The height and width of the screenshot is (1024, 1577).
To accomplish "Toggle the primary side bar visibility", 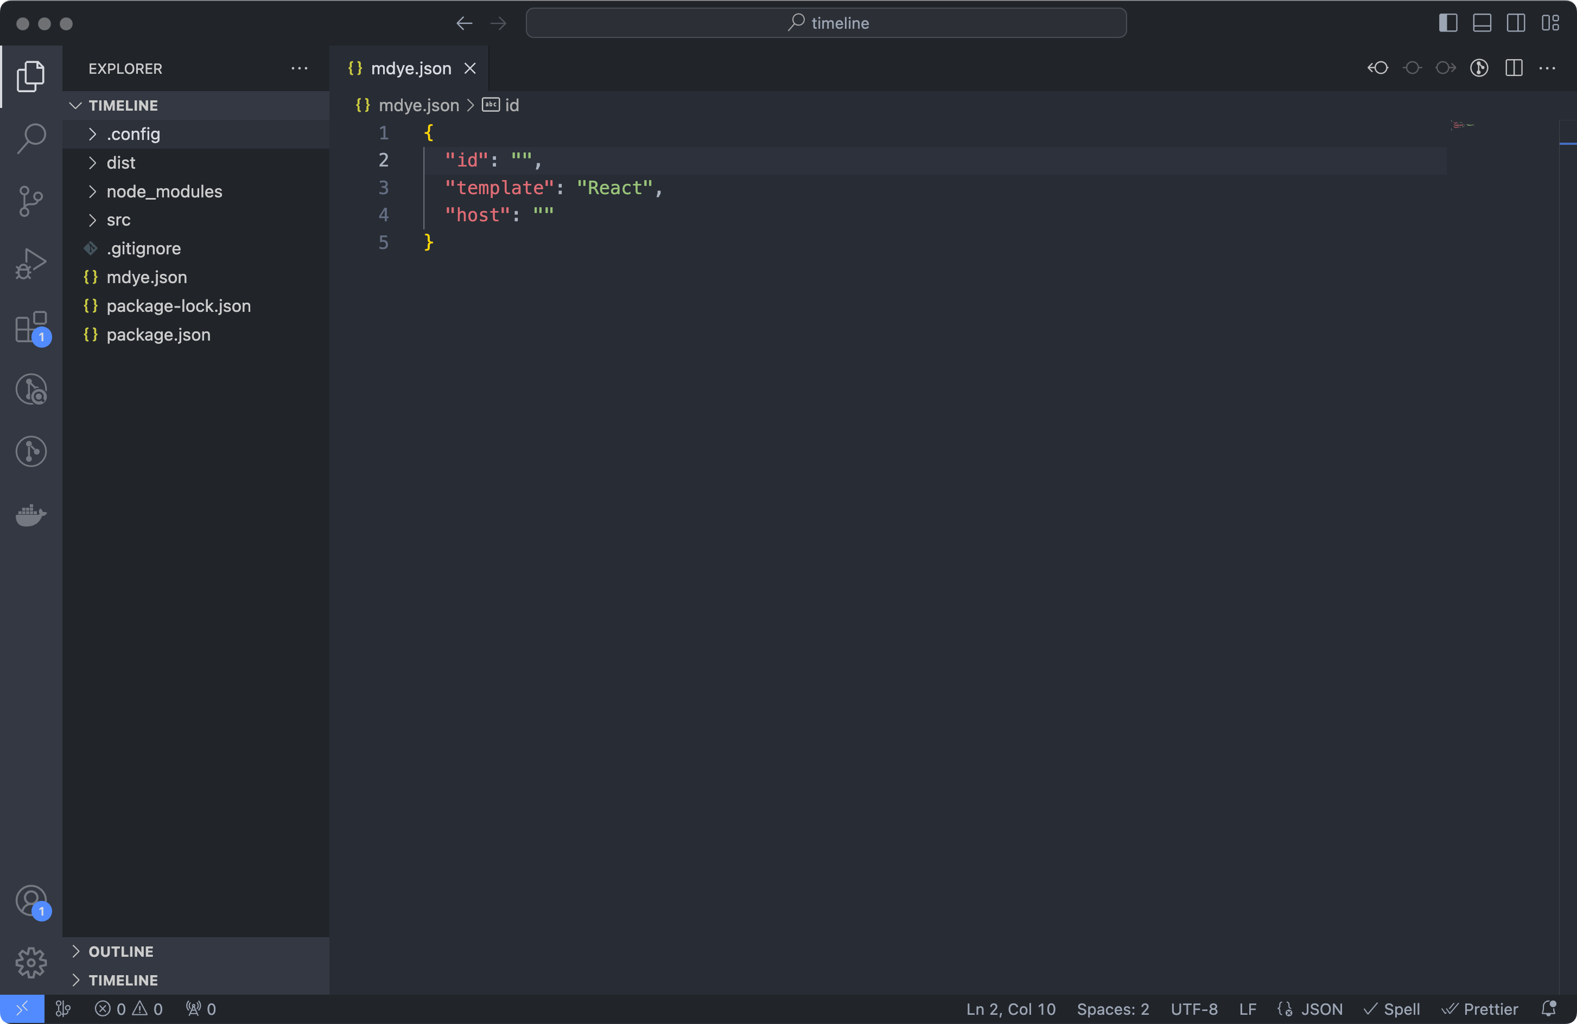I will click(1448, 23).
